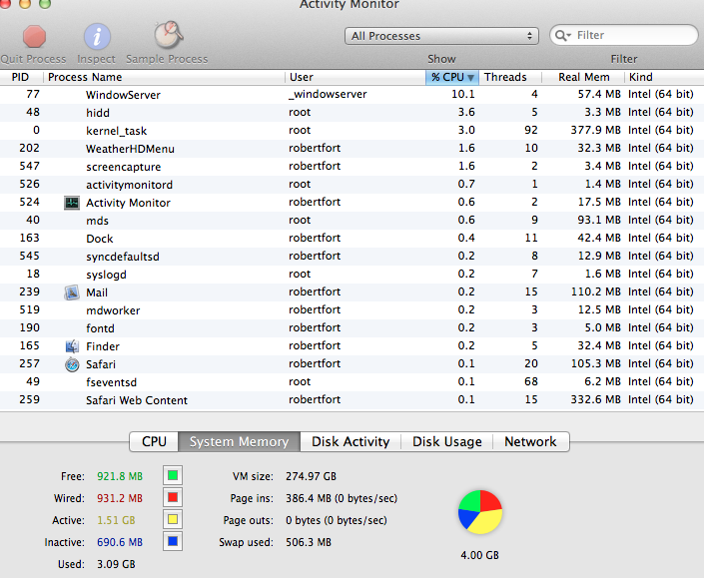Click the 10.1 CPU percentage value
Image resolution: width=704 pixels, height=578 pixels.
pyautogui.click(x=463, y=94)
